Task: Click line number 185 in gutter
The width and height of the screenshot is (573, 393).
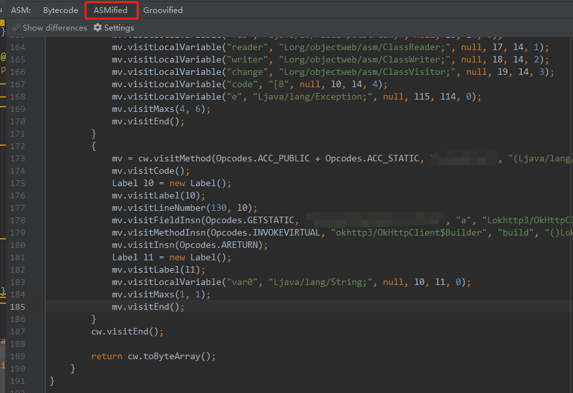Action: click(x=18, y=307)
